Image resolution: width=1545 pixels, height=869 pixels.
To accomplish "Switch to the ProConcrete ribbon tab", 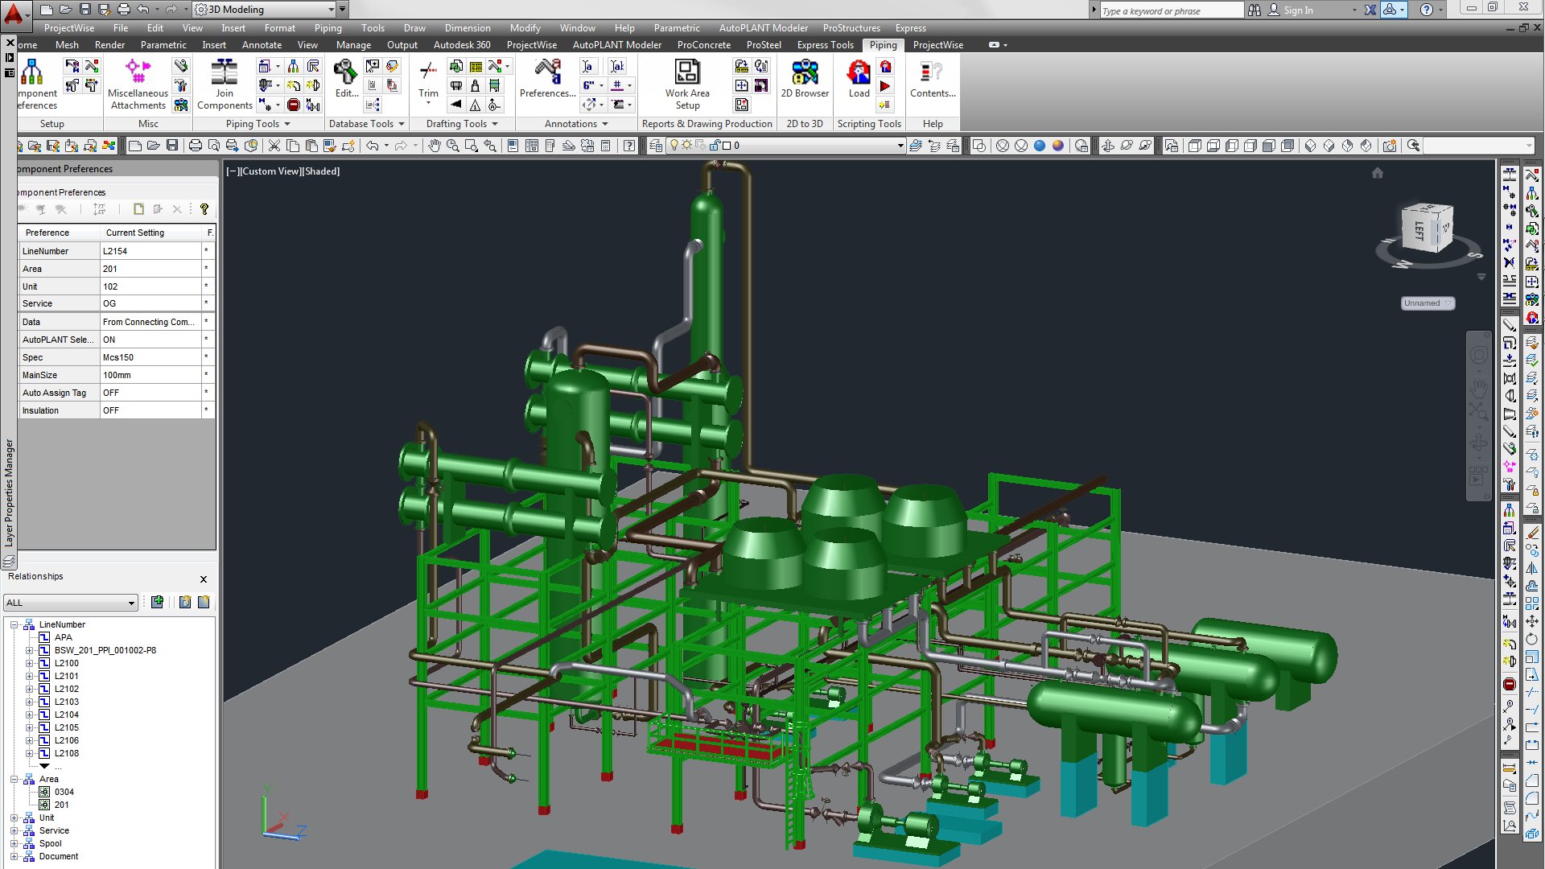I will point(704,45).
